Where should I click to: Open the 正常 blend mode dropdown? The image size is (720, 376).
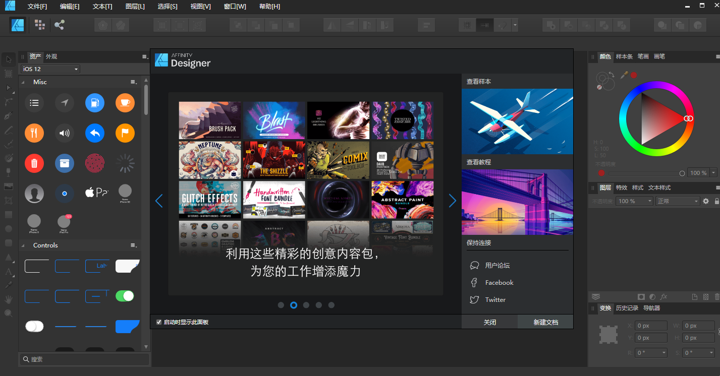click(x=677, y=201)
